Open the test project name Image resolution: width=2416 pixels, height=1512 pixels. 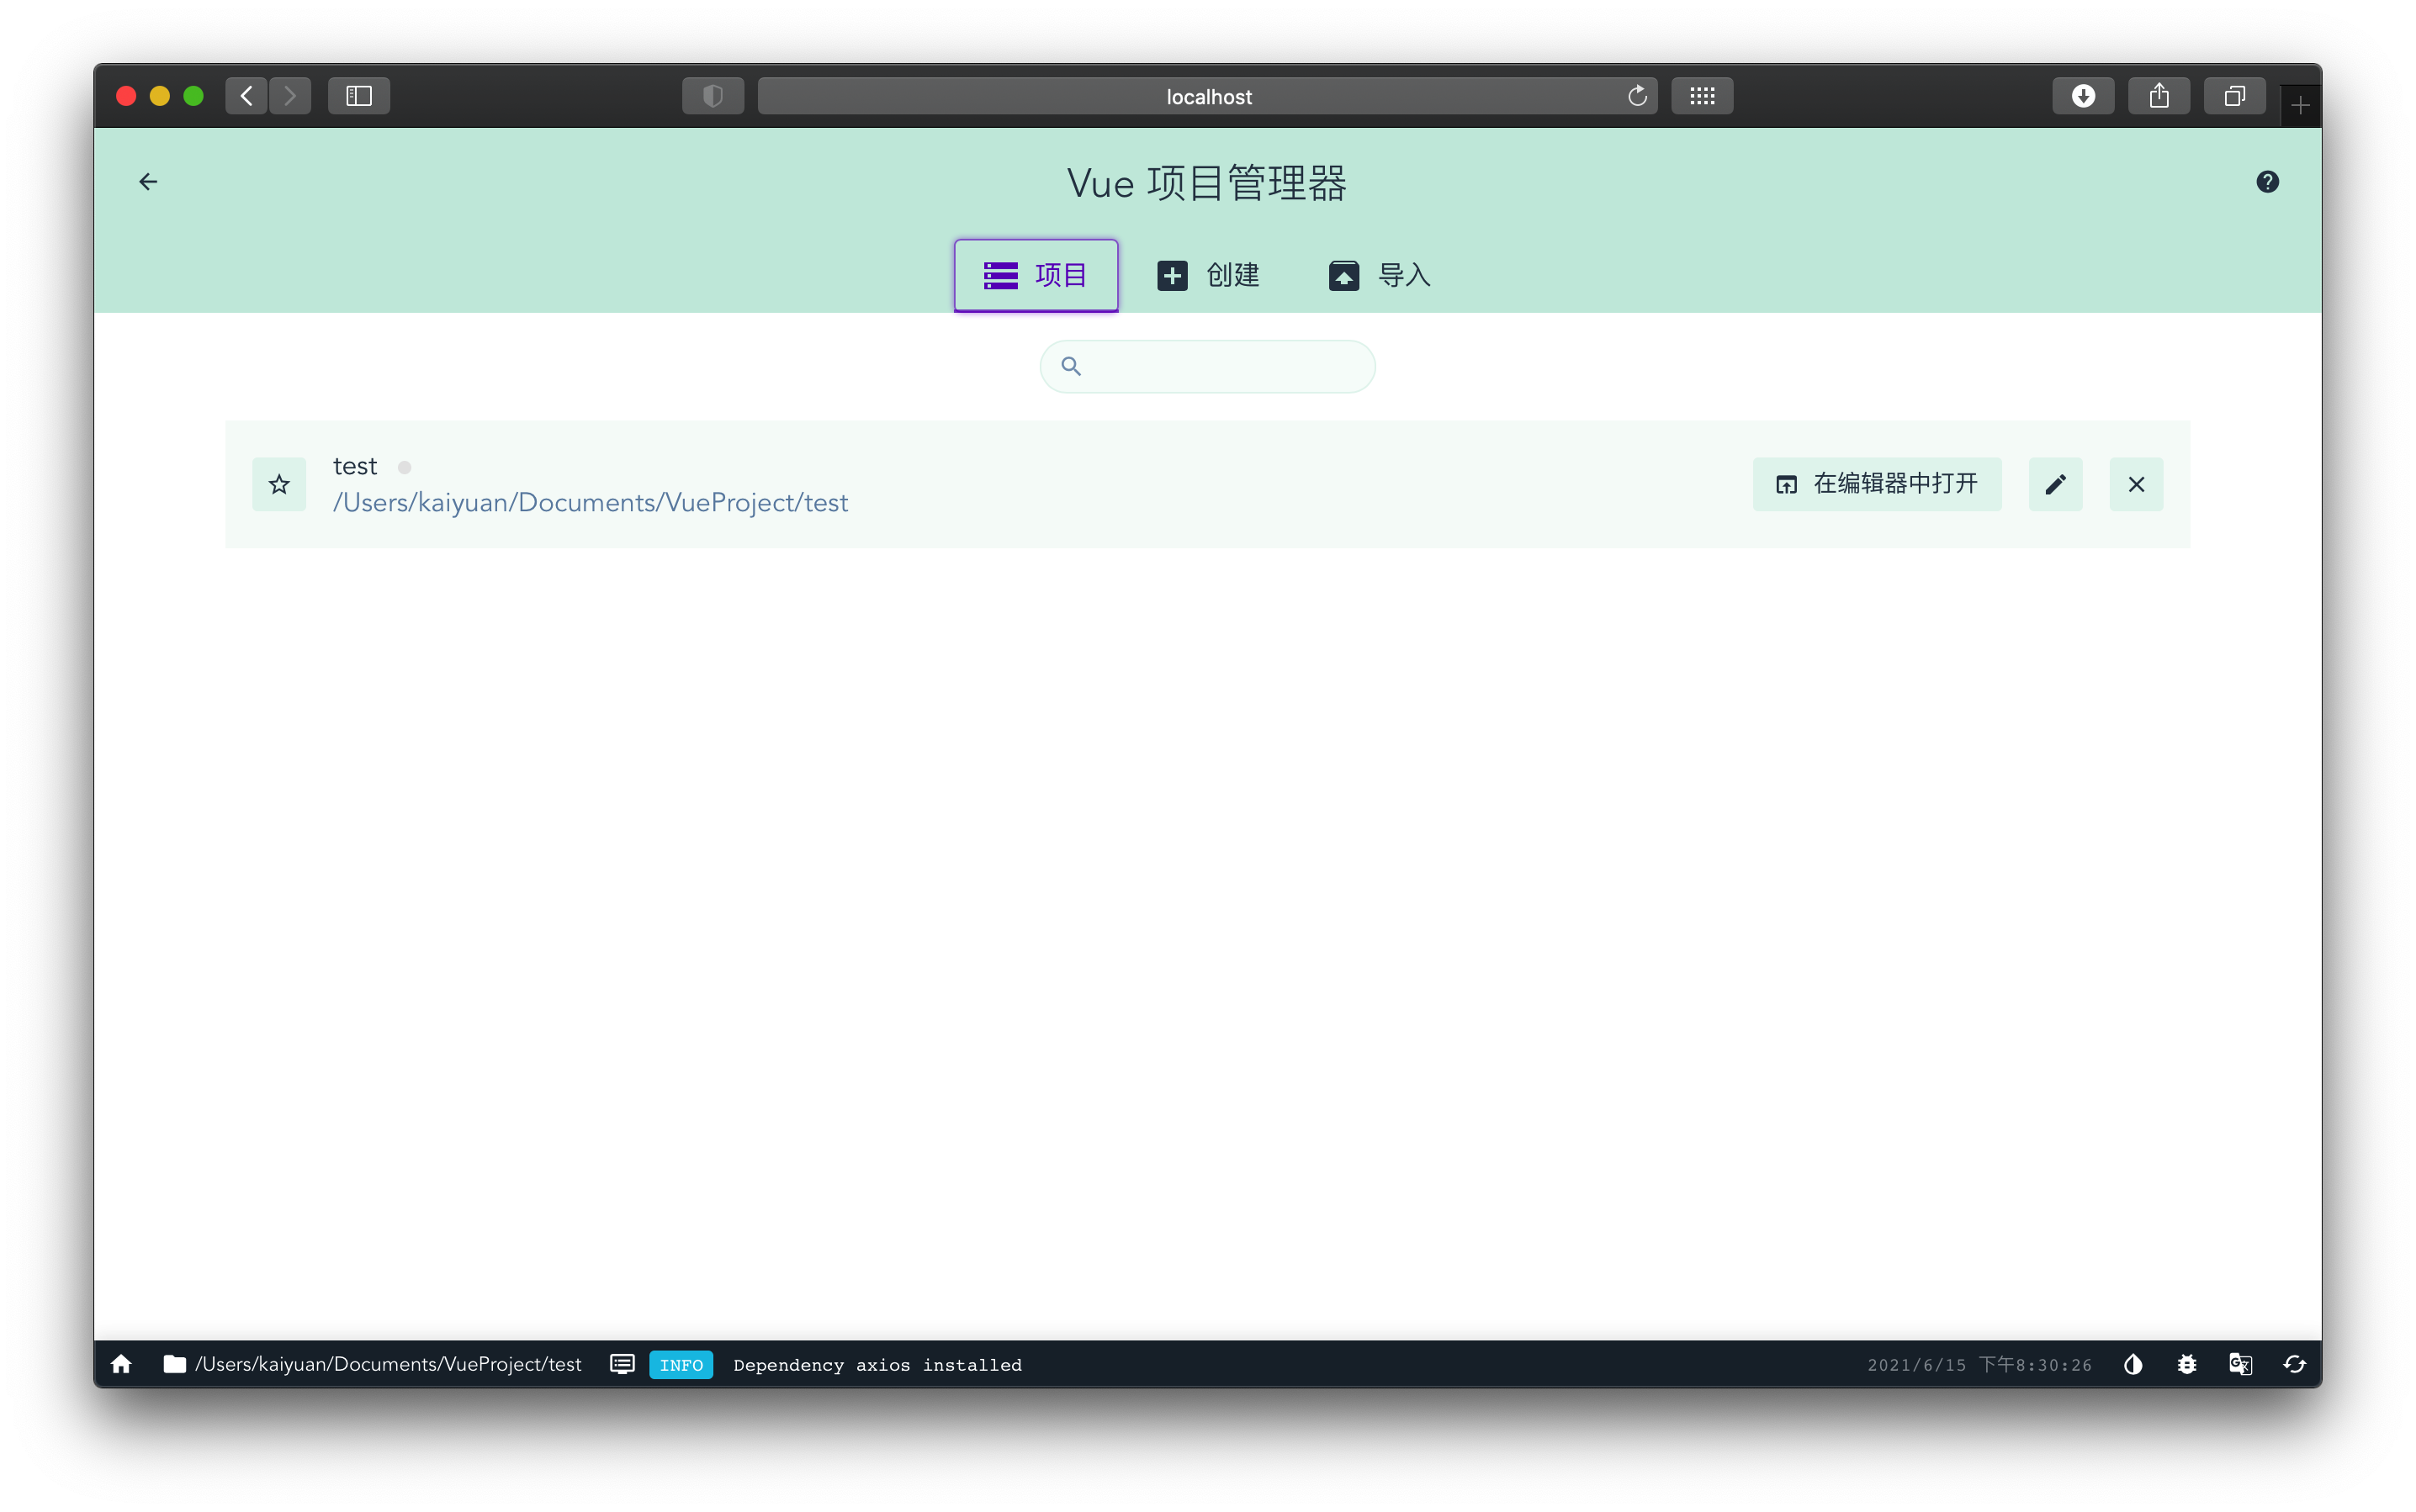click(355, 466)
